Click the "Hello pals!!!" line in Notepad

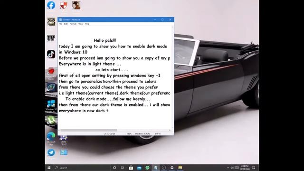coord(105,40)
